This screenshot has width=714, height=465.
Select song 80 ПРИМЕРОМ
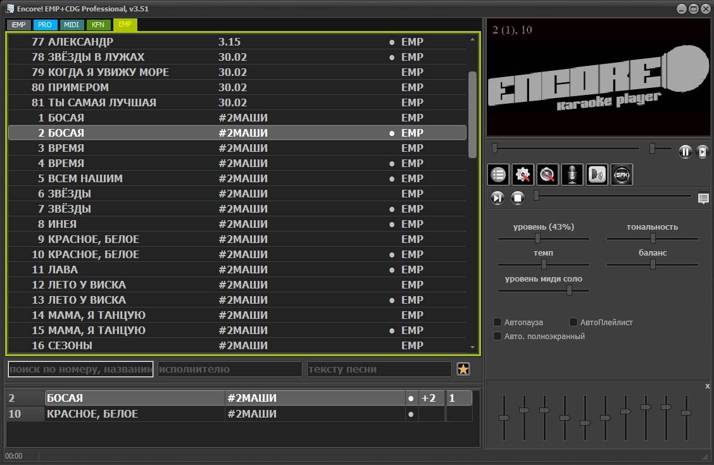[237, 87]
